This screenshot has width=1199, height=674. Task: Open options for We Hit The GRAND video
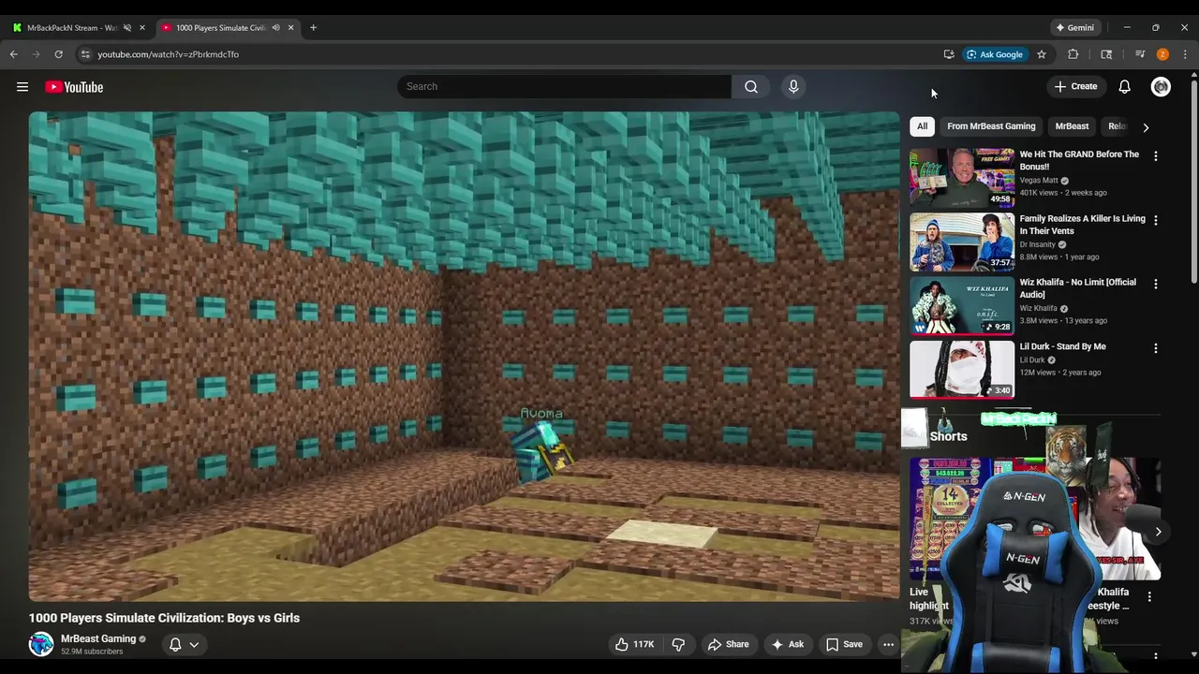pyautogui.click(x=1156, y=156)
